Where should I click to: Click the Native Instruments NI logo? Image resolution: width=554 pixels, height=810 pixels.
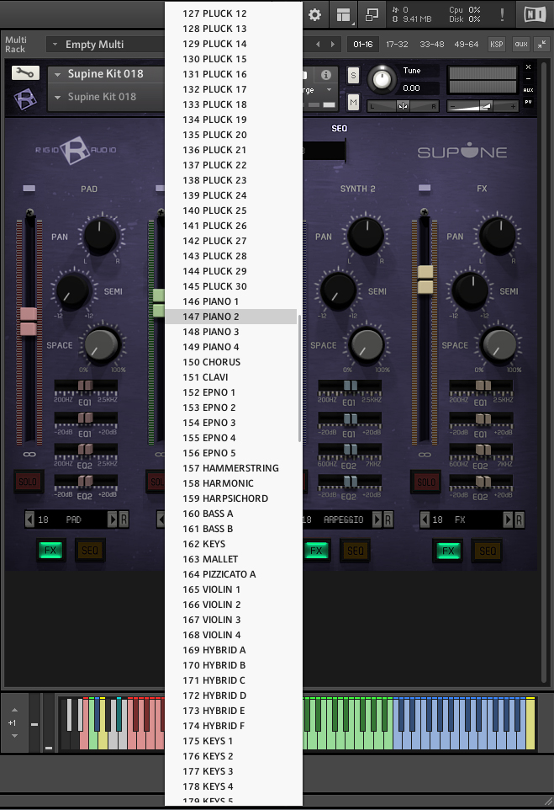[x=535, y=14]
